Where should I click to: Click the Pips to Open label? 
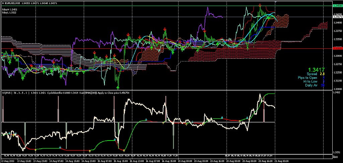click(307, 78)
